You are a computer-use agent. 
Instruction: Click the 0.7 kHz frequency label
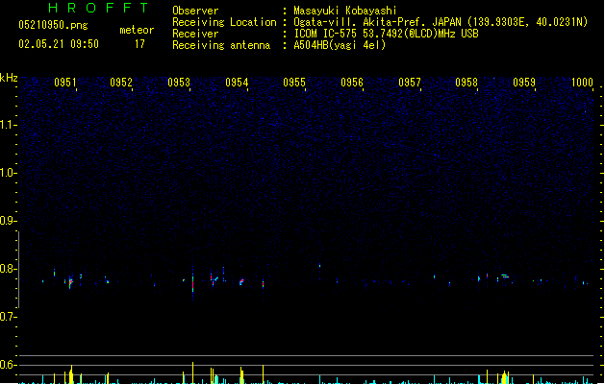pos(8,317)
